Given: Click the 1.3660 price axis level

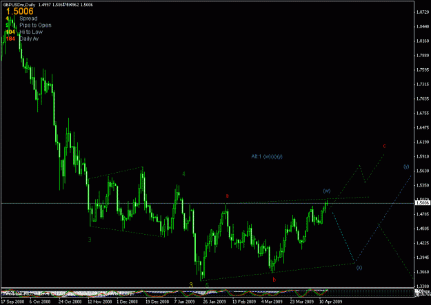Looking at the screenshot, I should coord(423,272).
